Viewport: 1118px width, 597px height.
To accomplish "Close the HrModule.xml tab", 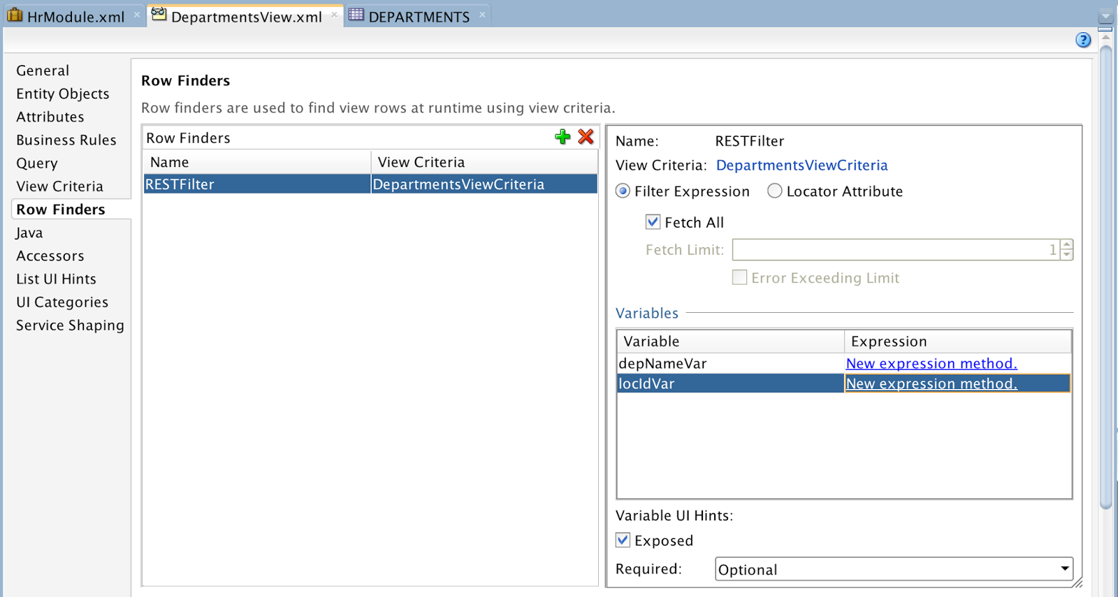I will click(137, 15).
